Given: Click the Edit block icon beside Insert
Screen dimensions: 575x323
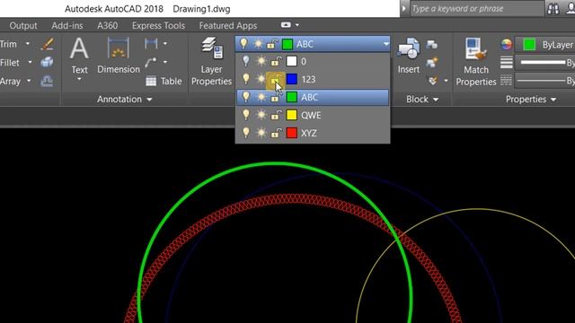Looking at the screenshot, I should 432,62.
